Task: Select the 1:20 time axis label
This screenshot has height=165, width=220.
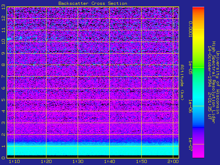Action: tap(46, 162)
